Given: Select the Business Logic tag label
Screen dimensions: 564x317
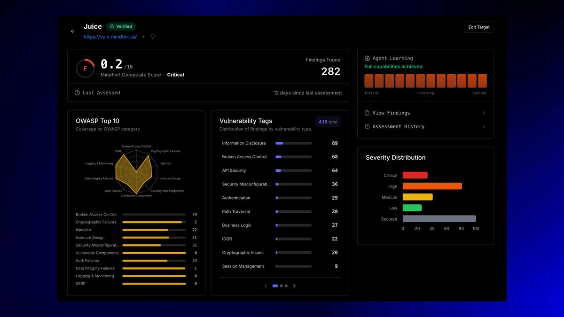Looking at the screenshot, I should click(x=236, y=225).
